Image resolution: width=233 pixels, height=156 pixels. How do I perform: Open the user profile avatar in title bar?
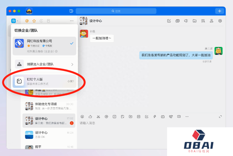click(29, 11)
